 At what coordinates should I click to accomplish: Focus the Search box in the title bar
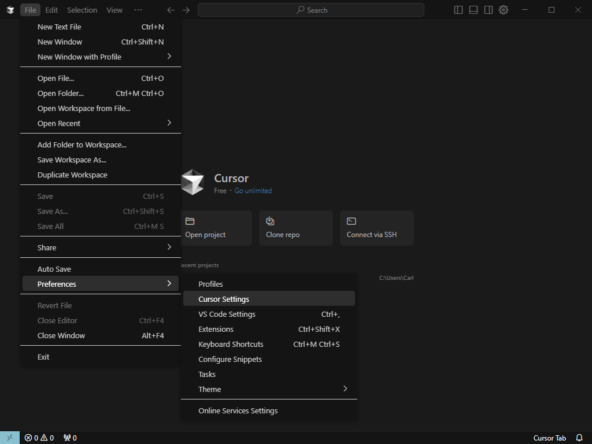[x=310, y=10]
